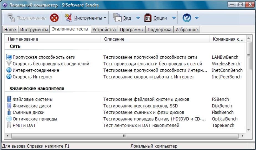Click the WirelessBench command cell
The height and width of the screenshot is (150, 256).
pos(226,64)
